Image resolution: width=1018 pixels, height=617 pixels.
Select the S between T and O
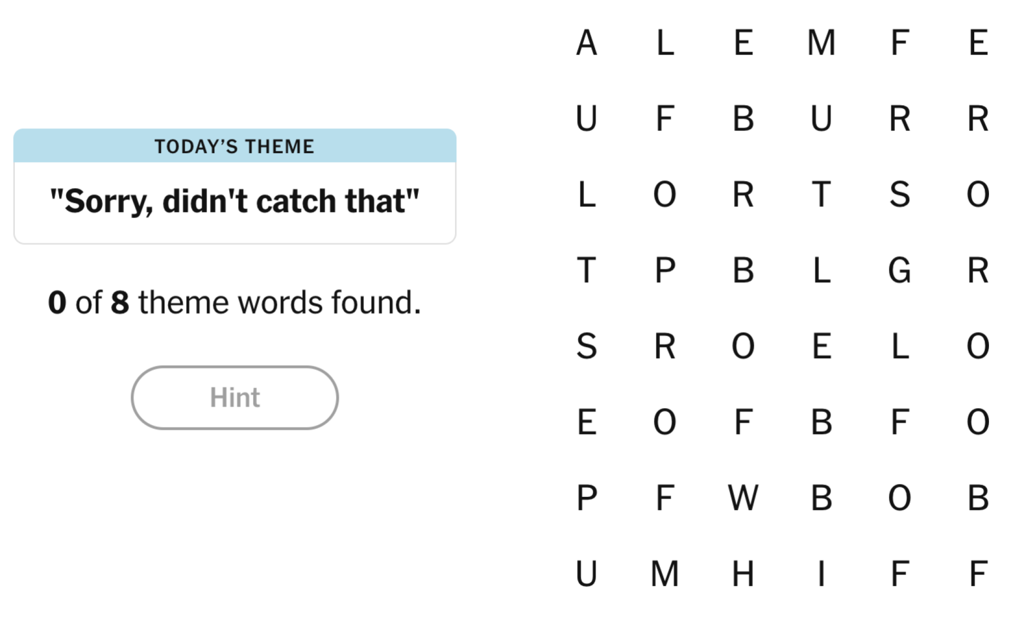tap(899, 194)
